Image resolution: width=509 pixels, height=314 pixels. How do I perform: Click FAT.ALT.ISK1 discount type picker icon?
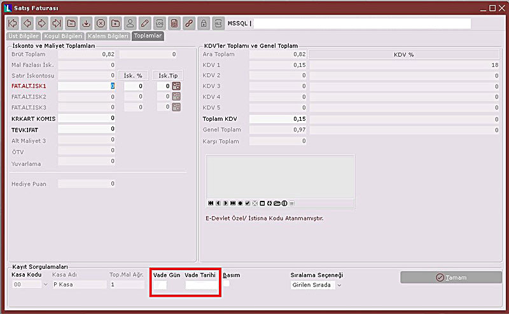(176, 86)
